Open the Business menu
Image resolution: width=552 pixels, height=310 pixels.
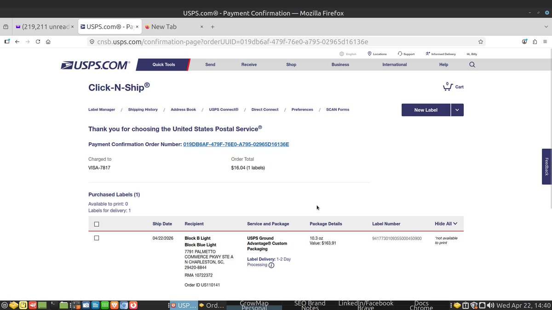[x=340, y=65]
